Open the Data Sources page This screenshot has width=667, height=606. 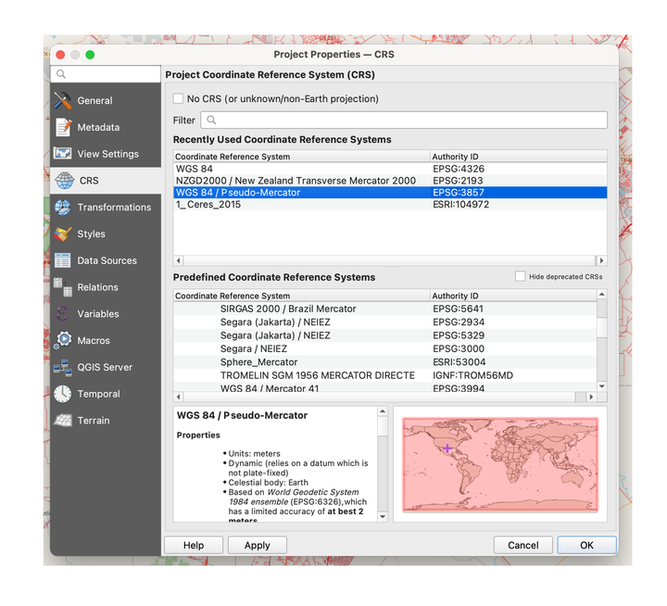coord(106,260)
